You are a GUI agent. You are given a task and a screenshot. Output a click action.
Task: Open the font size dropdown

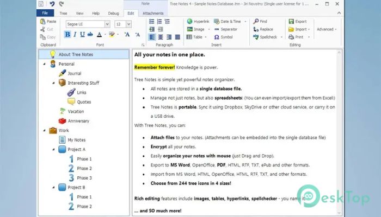[129, 24]
